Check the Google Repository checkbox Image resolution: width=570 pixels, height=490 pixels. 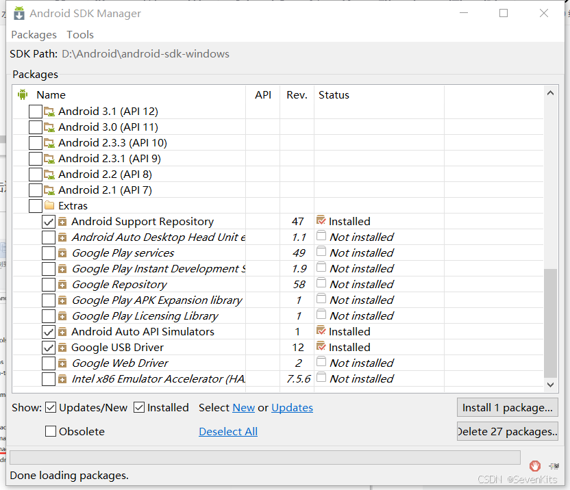pos(49,285)
